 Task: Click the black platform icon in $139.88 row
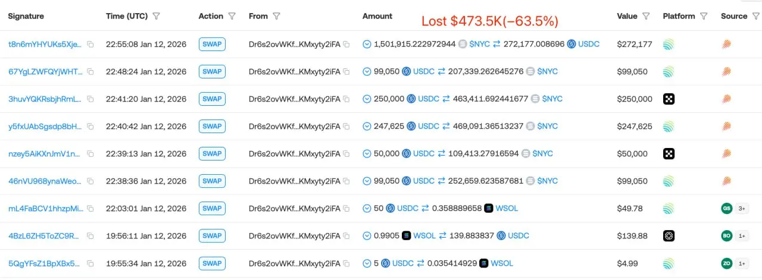(669, 235)
